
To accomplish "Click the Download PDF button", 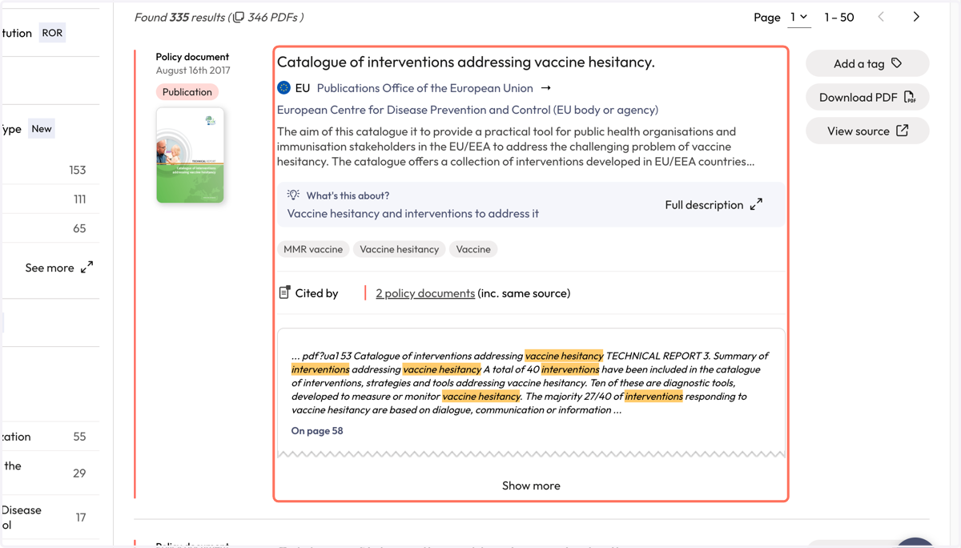I will coord(867,97).
